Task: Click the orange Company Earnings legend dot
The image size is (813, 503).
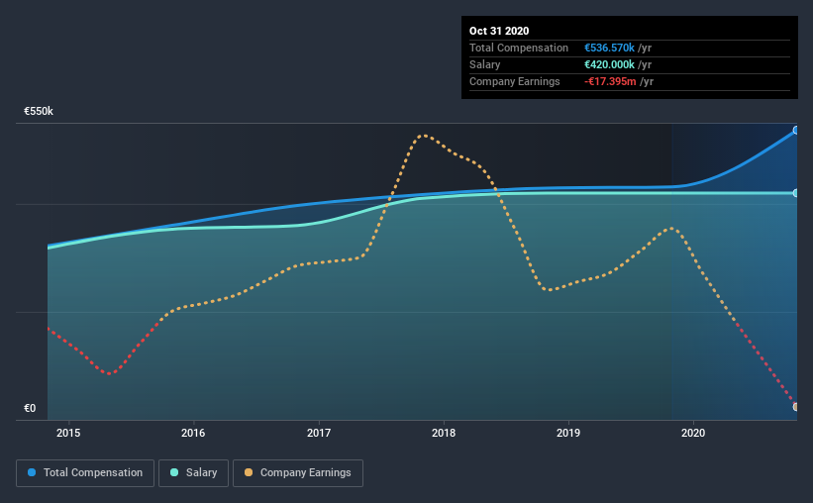Action: tap(249, 472)
